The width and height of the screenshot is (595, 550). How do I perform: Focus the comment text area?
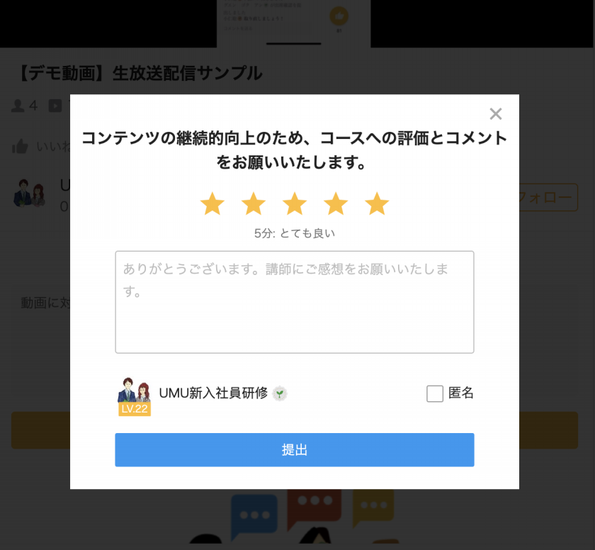tap(295, 302)
